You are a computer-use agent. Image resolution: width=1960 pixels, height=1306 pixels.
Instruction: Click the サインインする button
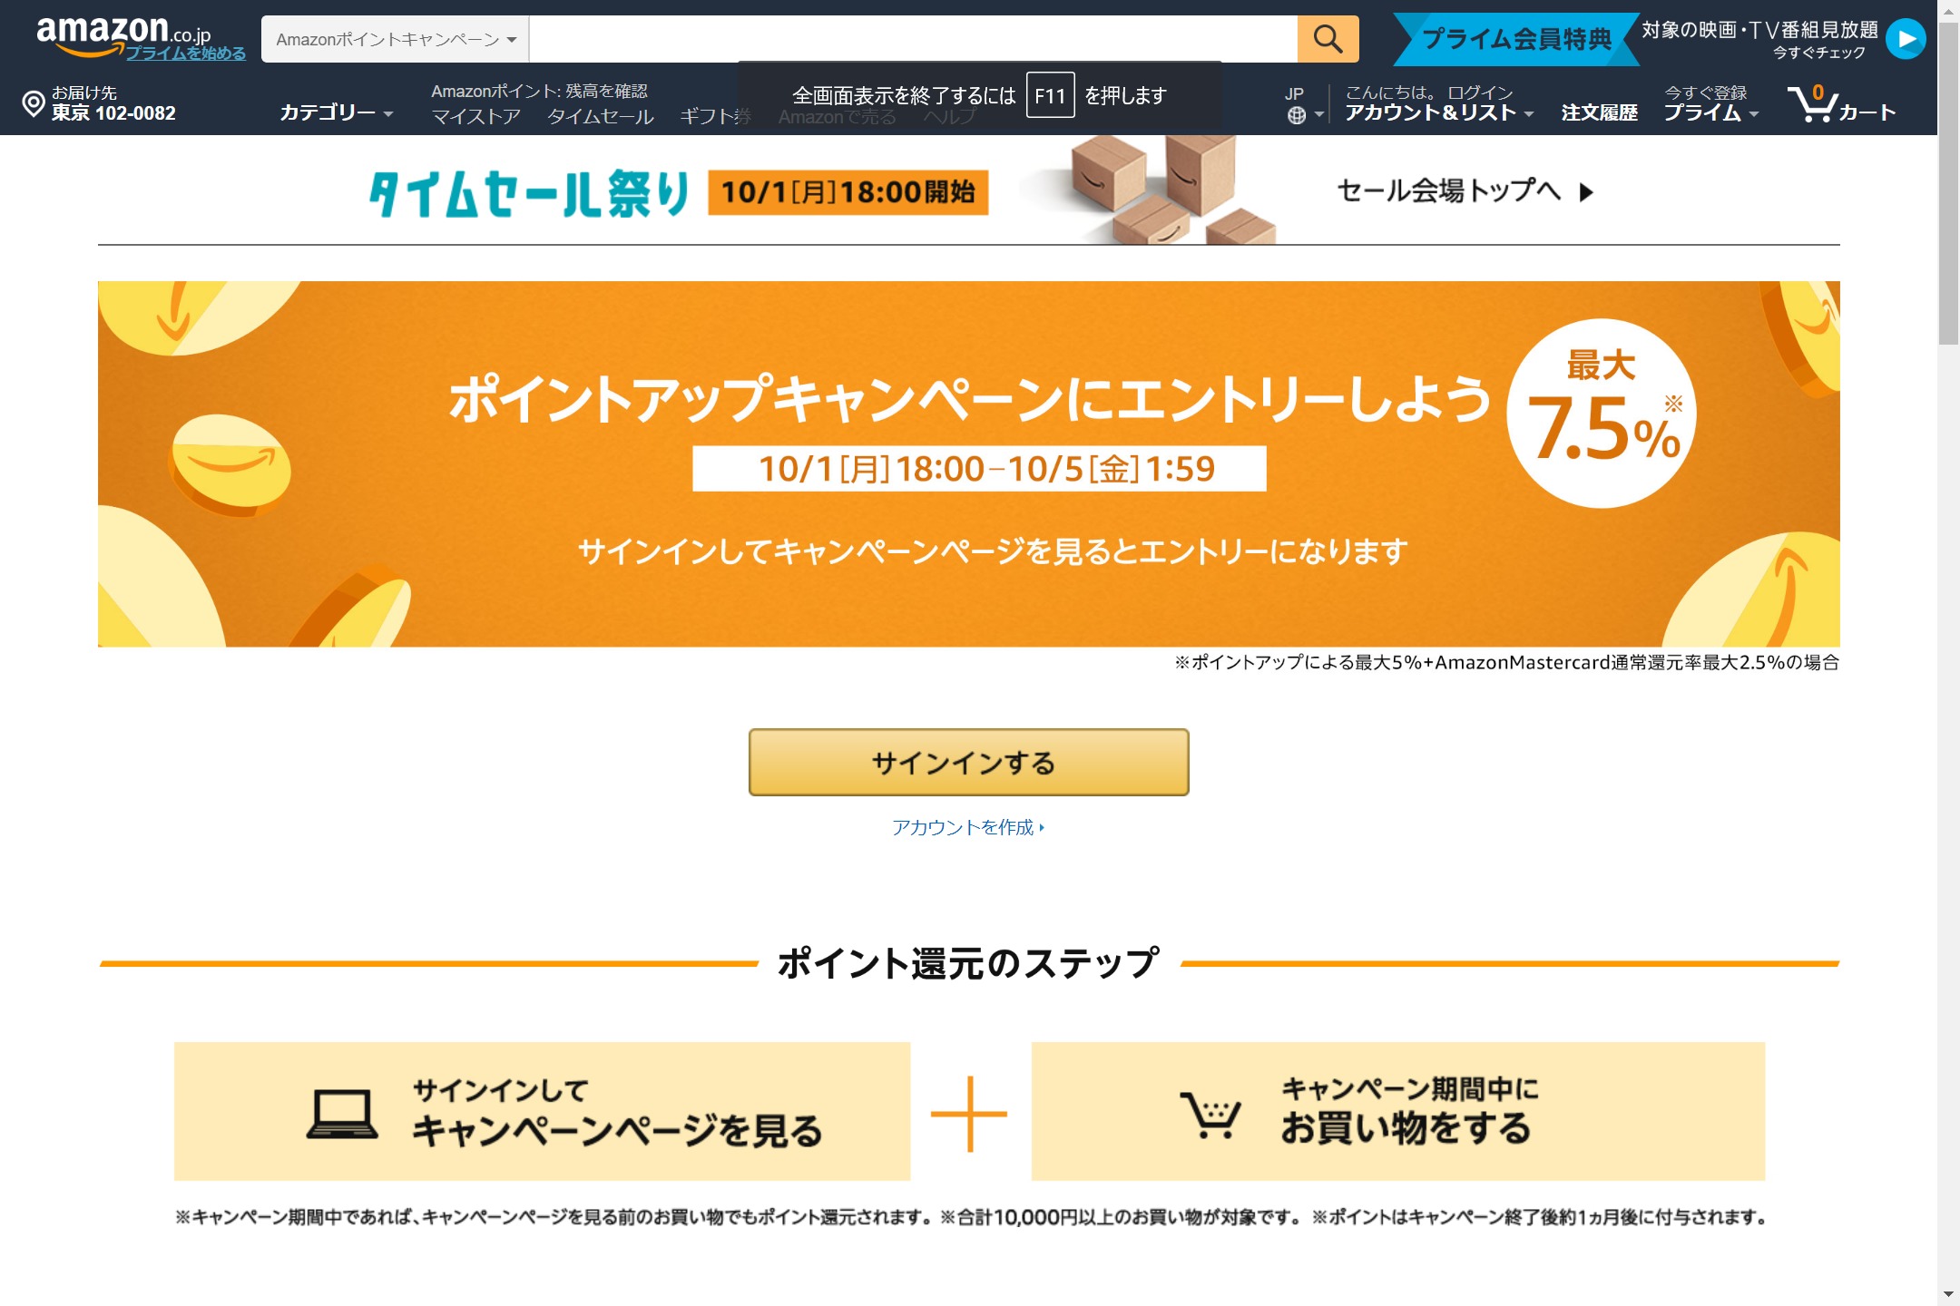[968, 763]
